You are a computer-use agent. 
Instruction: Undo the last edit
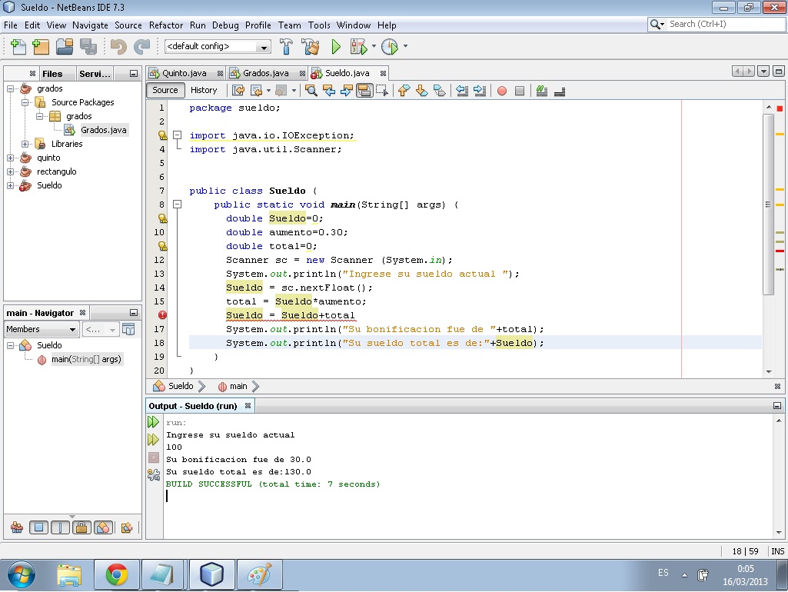tap(118, 46)
